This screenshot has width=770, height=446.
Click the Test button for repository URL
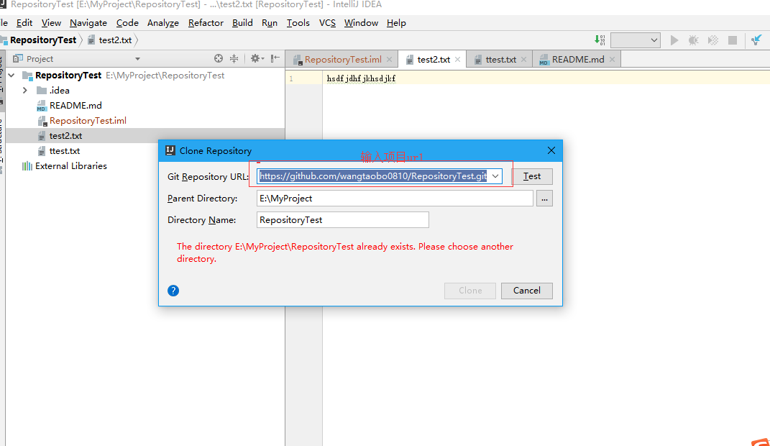coord(532,176)
